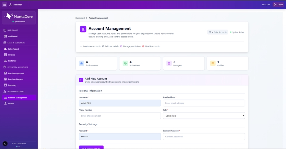Click the ban icon beside Disable accounts
The width and height of the screenshot is (286, 149).
(x=143, y=46)
